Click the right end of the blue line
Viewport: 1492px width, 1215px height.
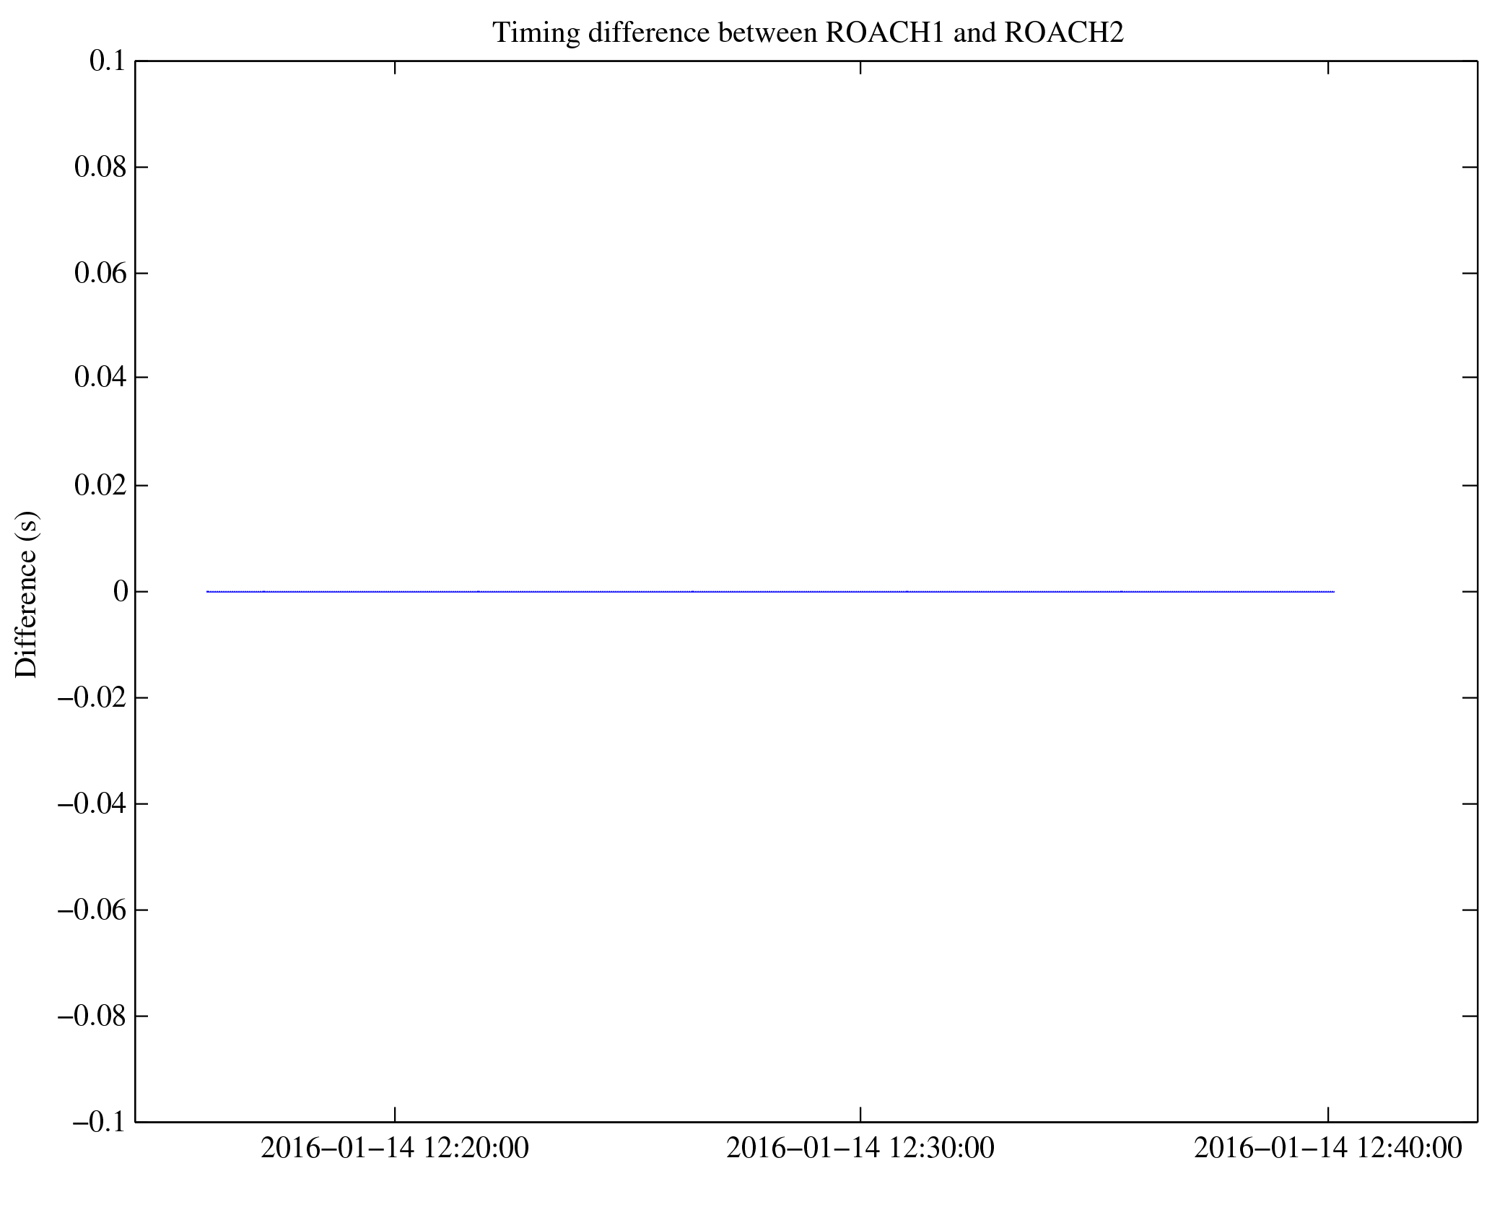tap(1332, 592)
